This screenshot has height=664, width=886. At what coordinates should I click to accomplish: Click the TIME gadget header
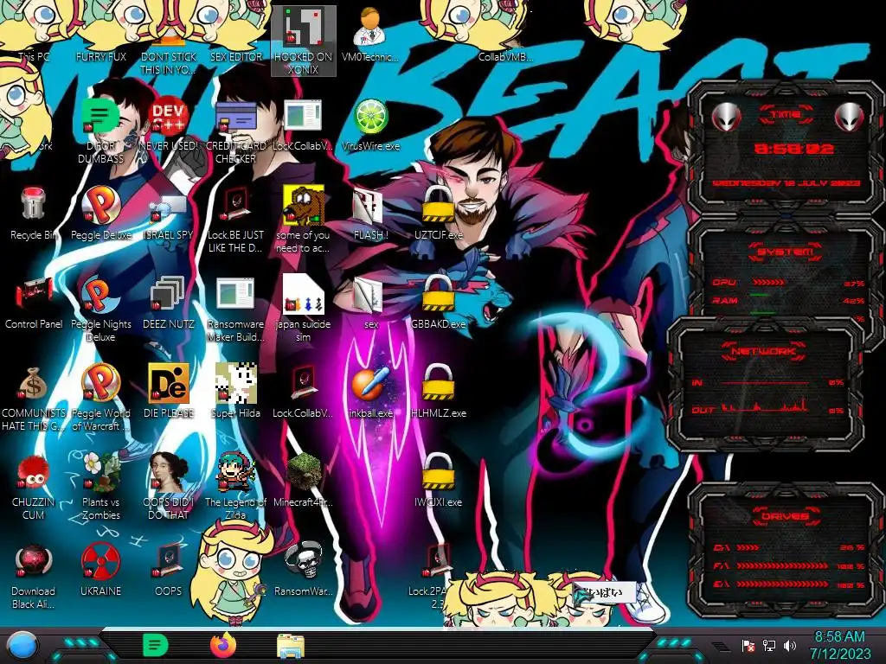point(786,115)
